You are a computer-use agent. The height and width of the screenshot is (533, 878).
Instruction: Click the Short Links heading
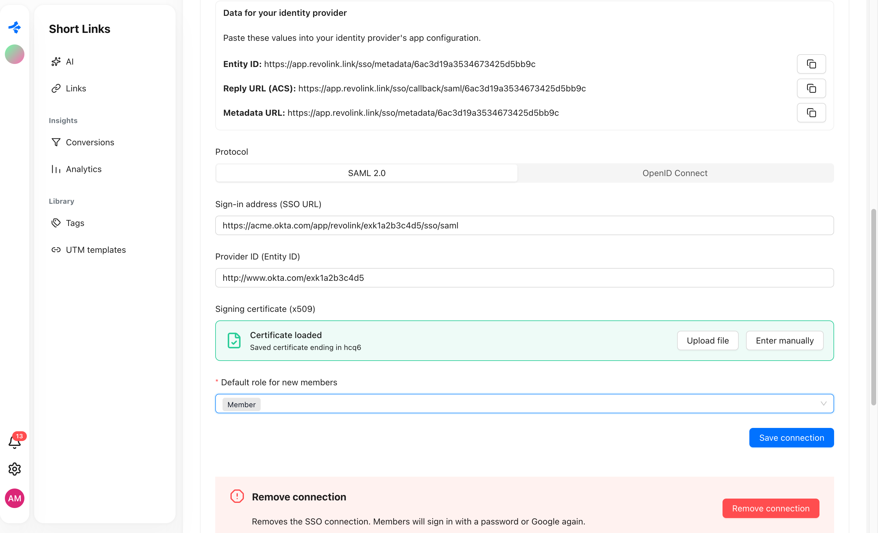tap(80, 29)
